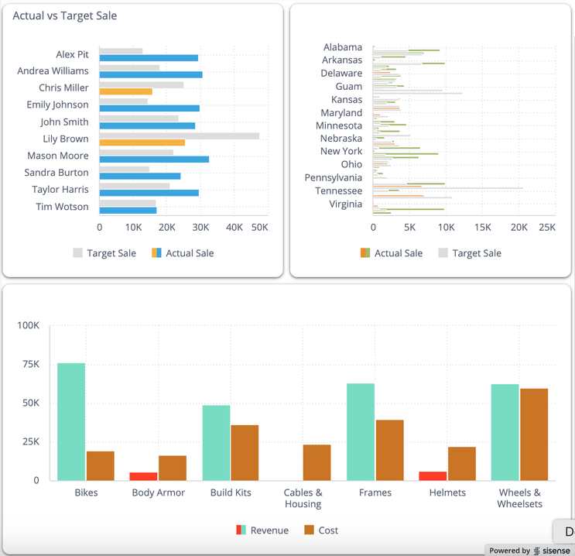Viewport: 575px width, 556px height.
Task: Click the Powered by Sisense link
Action: tap(529, 551)
